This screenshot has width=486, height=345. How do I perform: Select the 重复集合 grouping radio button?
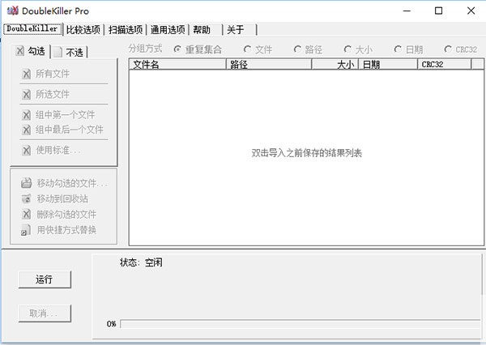click(x=177, y=49)
